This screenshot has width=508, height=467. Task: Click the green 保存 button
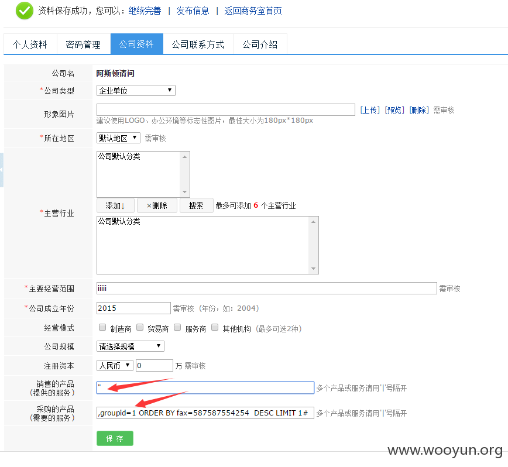115,438
